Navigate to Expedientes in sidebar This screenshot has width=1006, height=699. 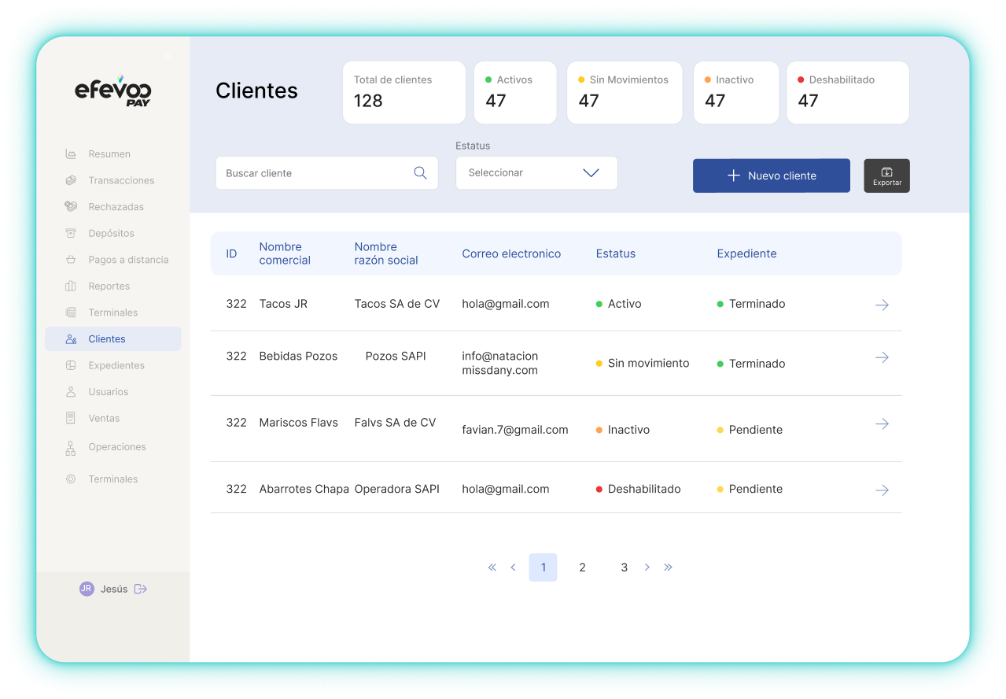116,365
